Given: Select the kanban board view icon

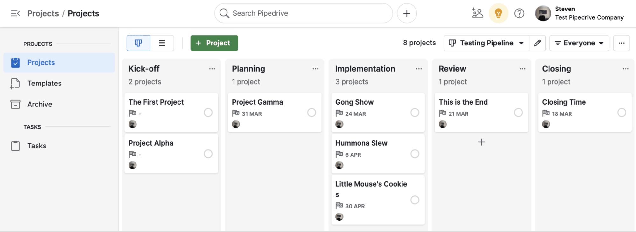Looking at the screenshot, I should coord(138,43).
